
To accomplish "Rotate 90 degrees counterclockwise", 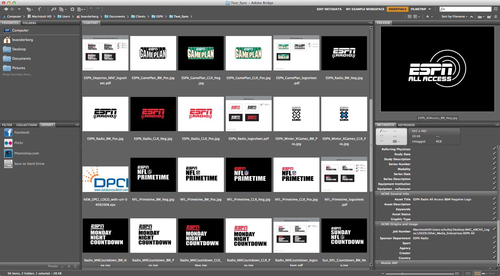I will click(x=91, y=9).
